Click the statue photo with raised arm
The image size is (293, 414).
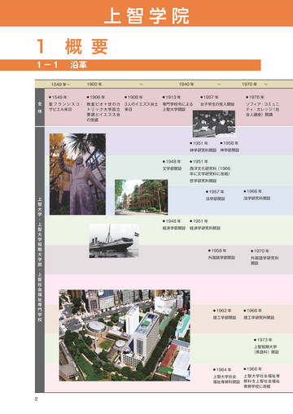coord(77,174)
